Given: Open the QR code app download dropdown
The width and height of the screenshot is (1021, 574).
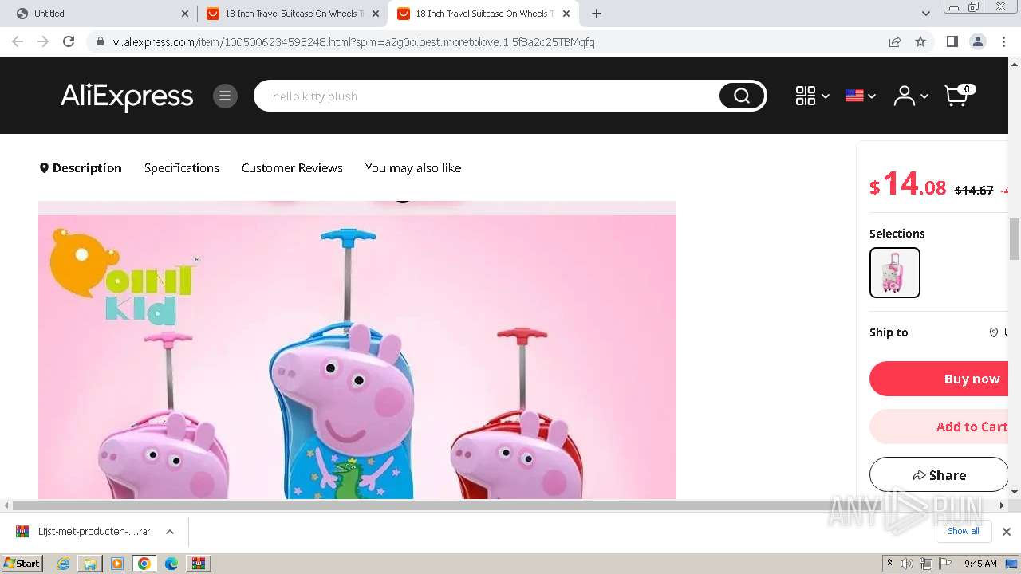Looking at the screenshot, I should pos(812,96).
